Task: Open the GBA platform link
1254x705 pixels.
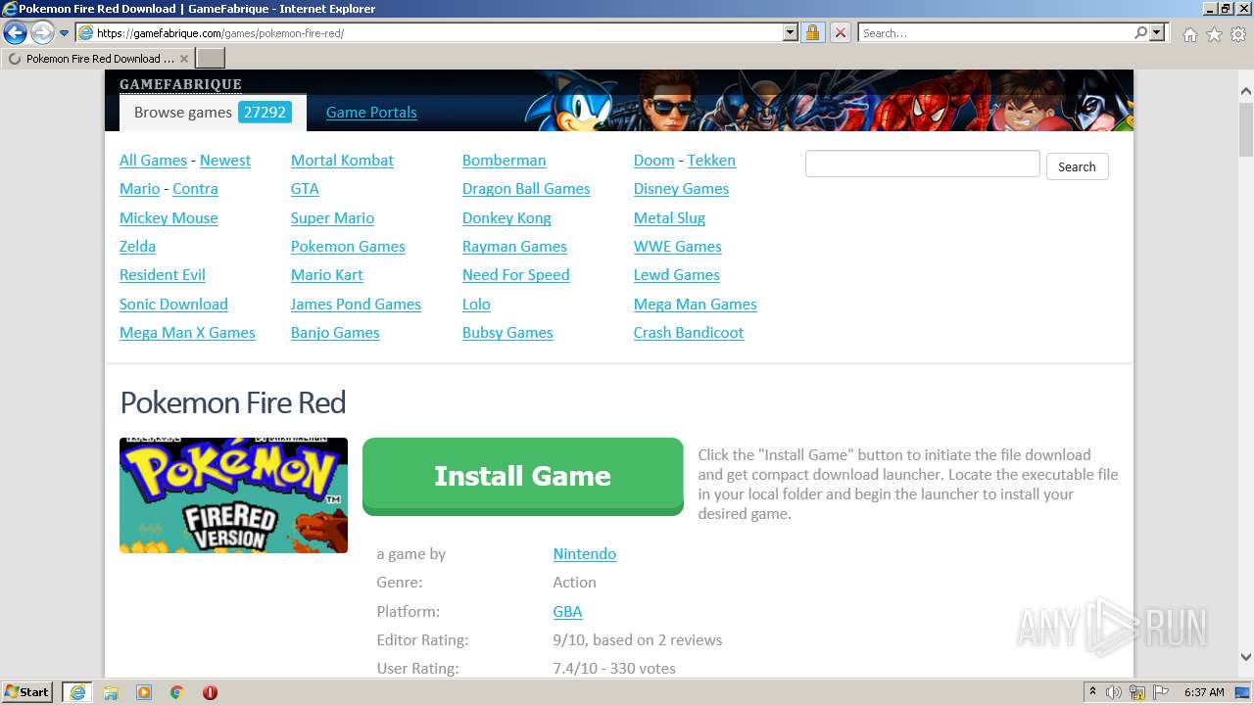Action: pos(567,611)
